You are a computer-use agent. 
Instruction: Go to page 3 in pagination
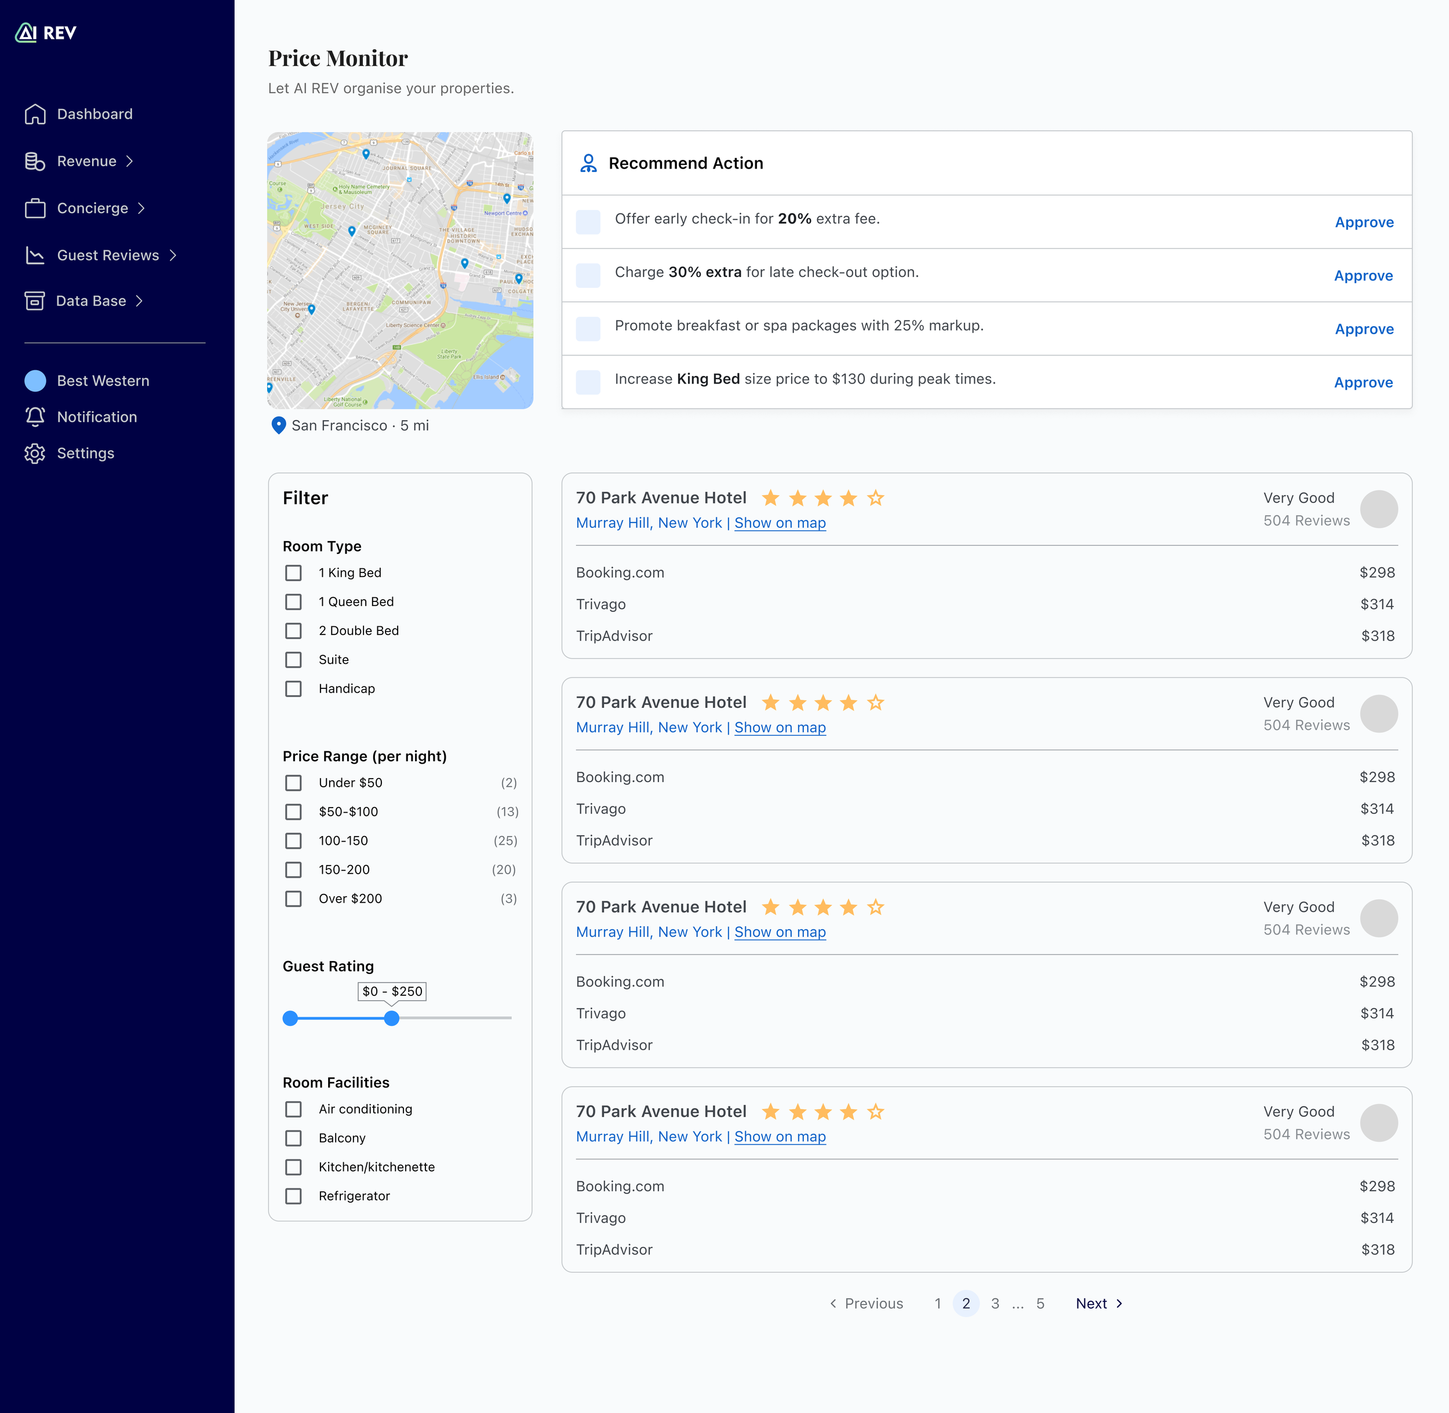[x=995, y=1303]
